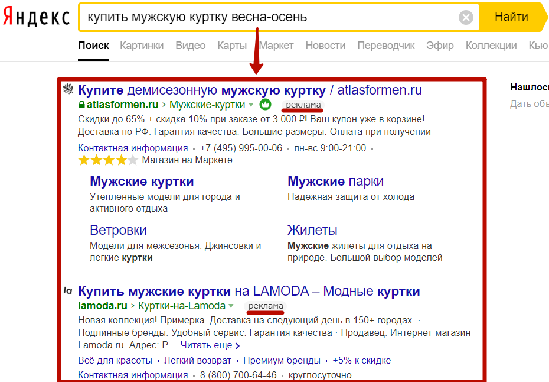Open the Видео tab
Image resolution: width=549 pixels, height=382 pixels.
click(x=190, y=46)
